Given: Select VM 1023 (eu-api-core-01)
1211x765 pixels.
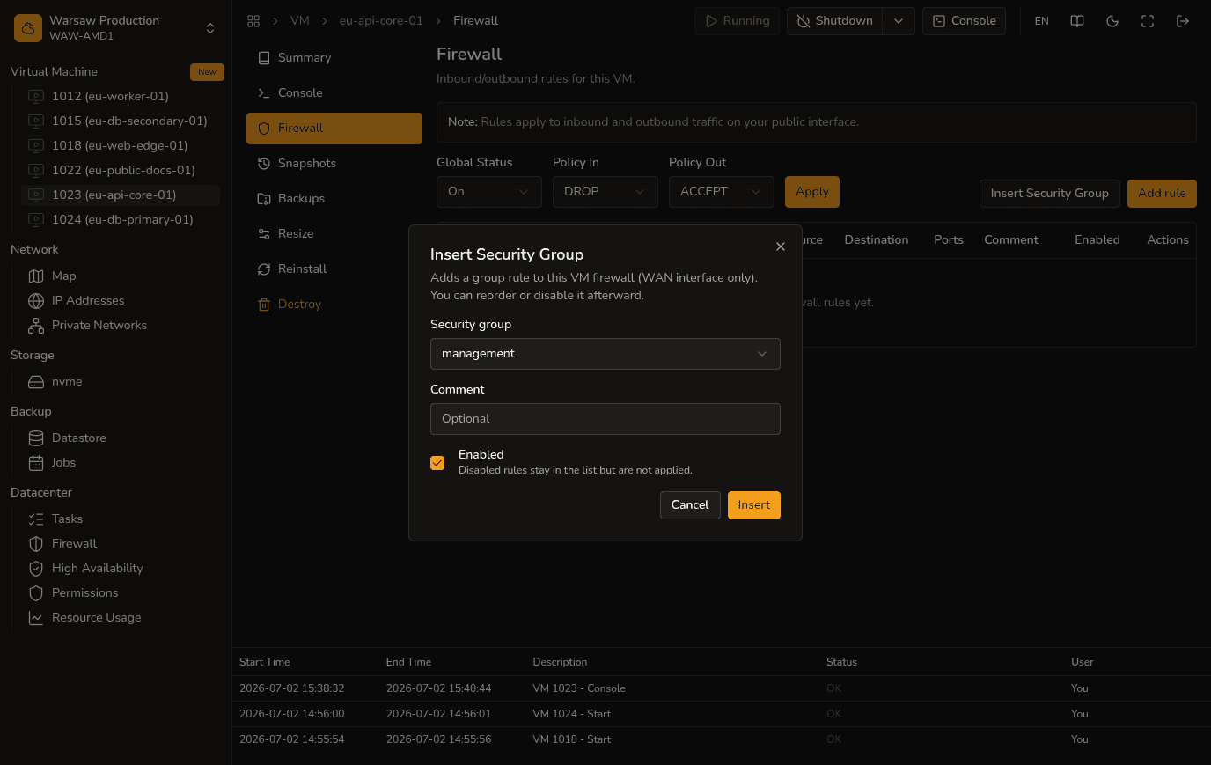Looking at the screenshot, I should pyautogui.click(x=121, y=195).
